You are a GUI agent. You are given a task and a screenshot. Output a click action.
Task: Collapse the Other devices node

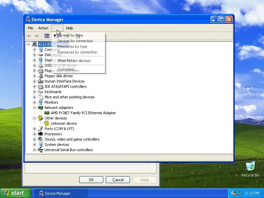click(x=35, y=118)
